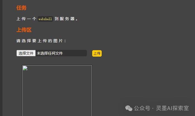Screen dimensions: 195x116
Task: Click the 选择文件 file chooser button
Action: (x=26, y=53)
